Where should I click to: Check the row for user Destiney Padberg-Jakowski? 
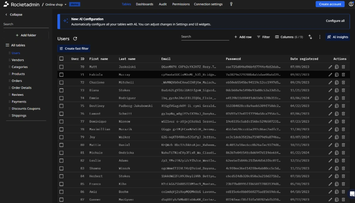click(61, 106)
